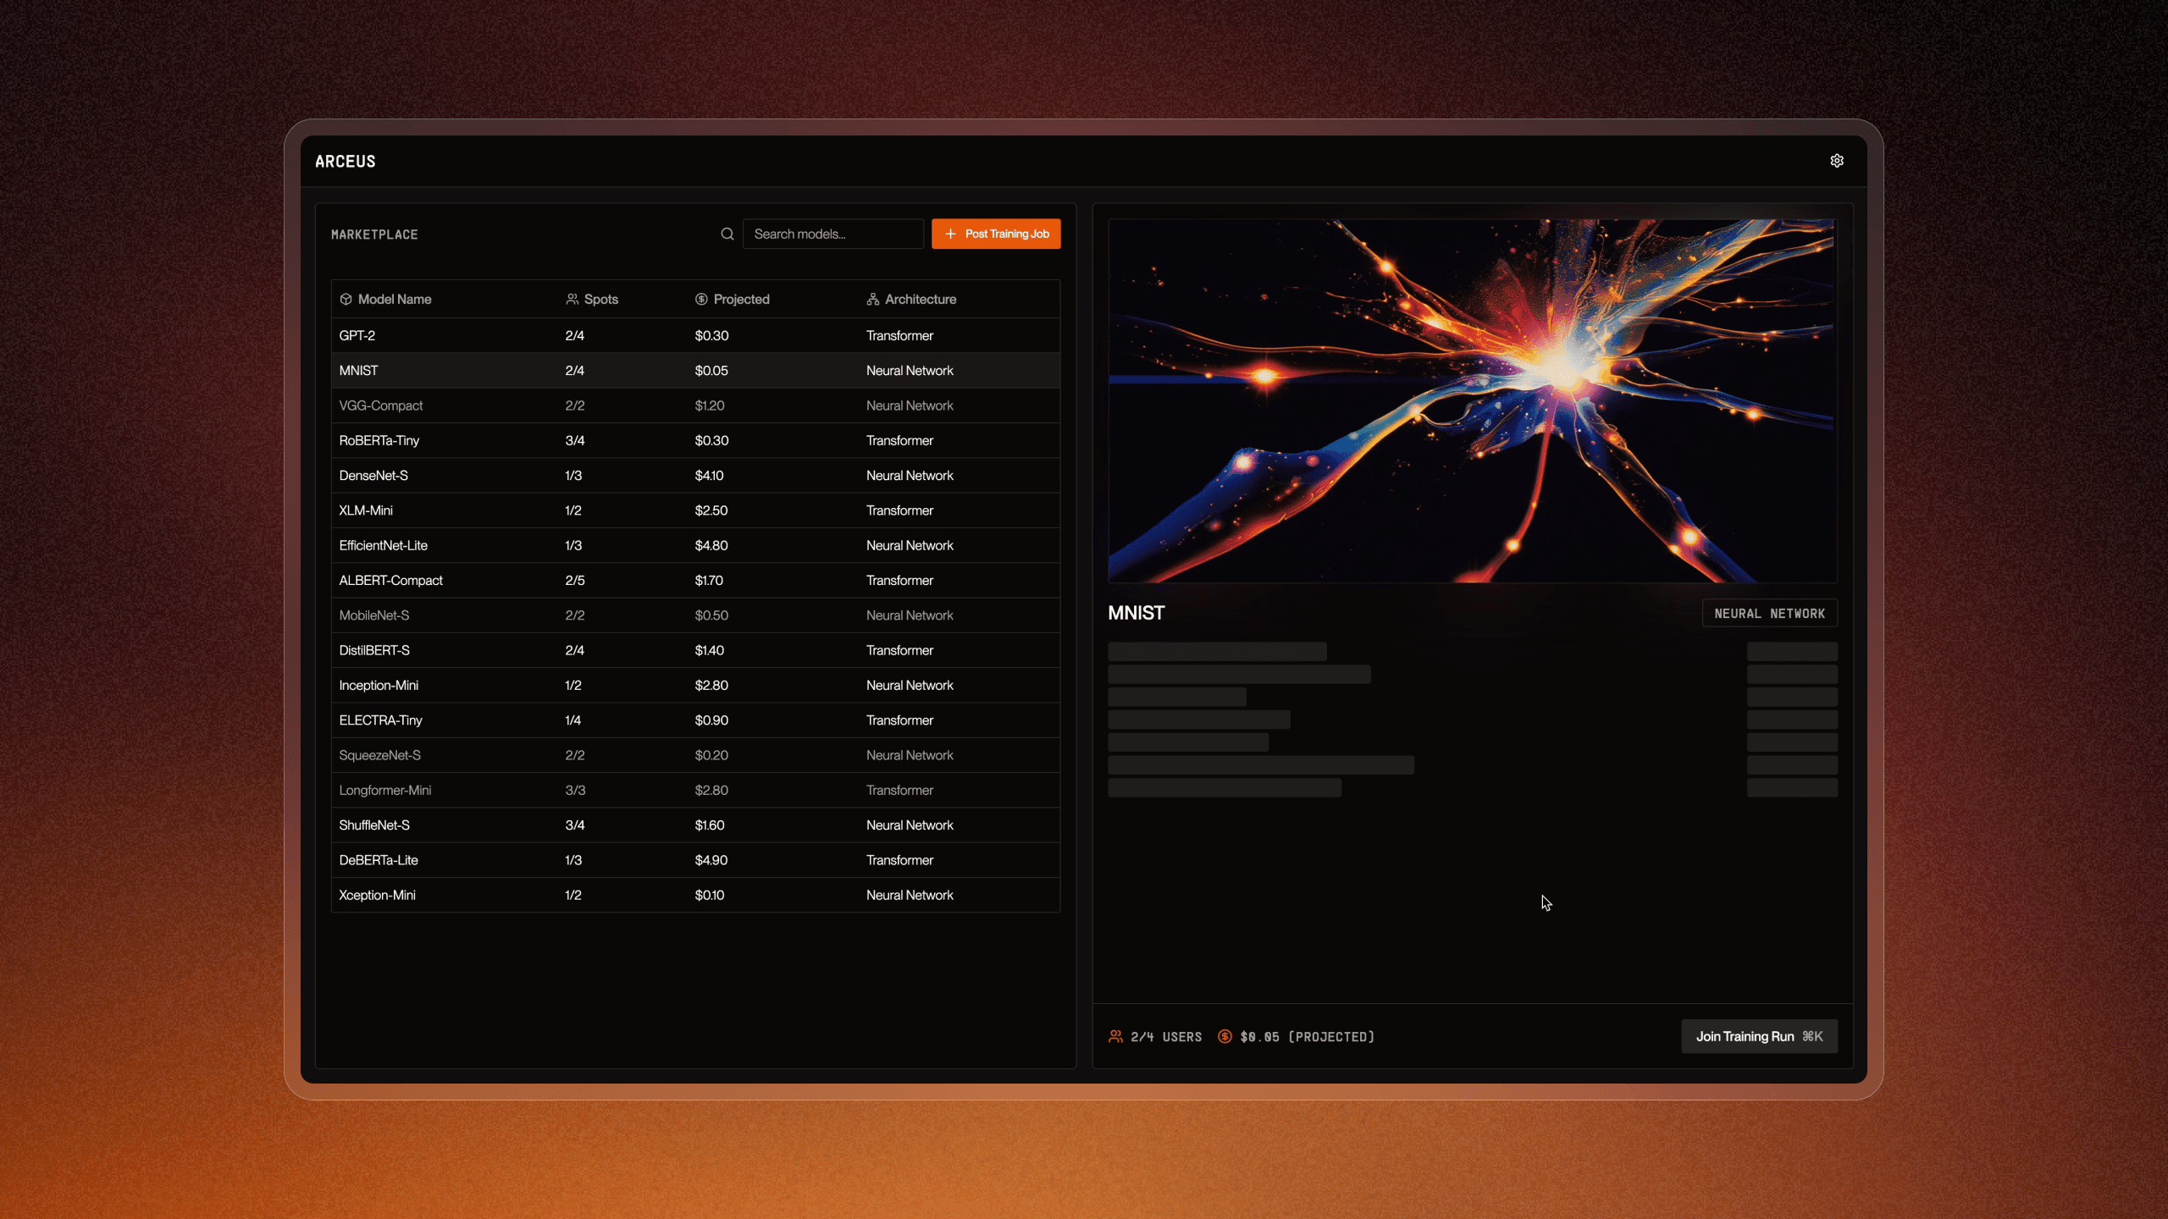The width and height of the screenshot is (2168, 1219).
Task: Click the Model Name column header icon
Action: (346, 299)
